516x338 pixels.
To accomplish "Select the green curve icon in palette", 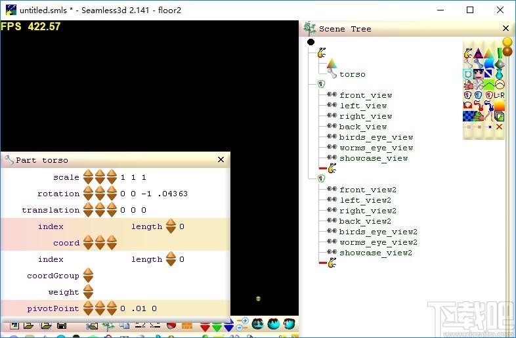I will pyautogui.click(x=488, y=85).
